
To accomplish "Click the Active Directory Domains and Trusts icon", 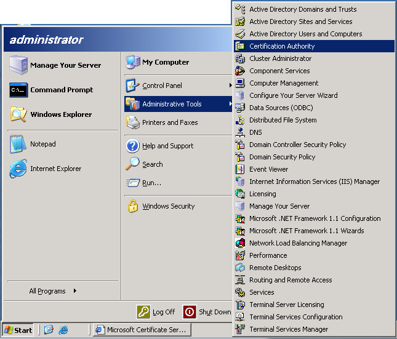I will pos(240,9).
